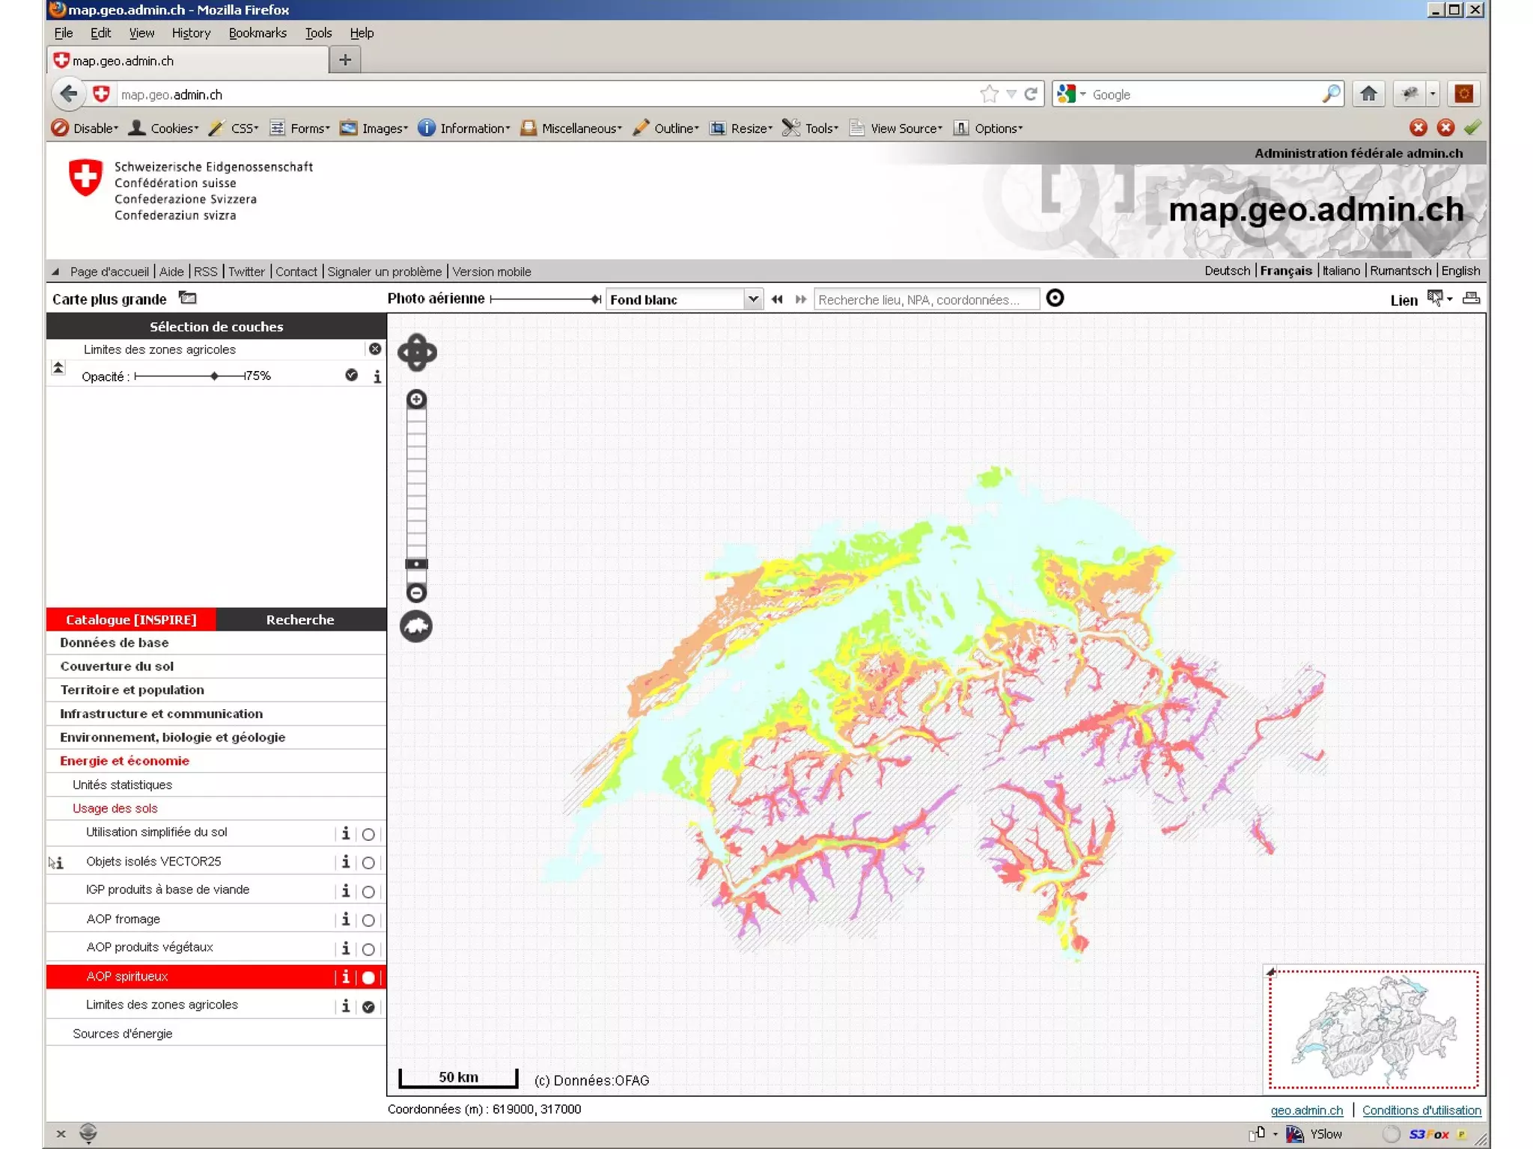Zoom in with the plus button
Viewport: 1533px width, 1149px height.
pyautogui.click(x=416, y=399)
